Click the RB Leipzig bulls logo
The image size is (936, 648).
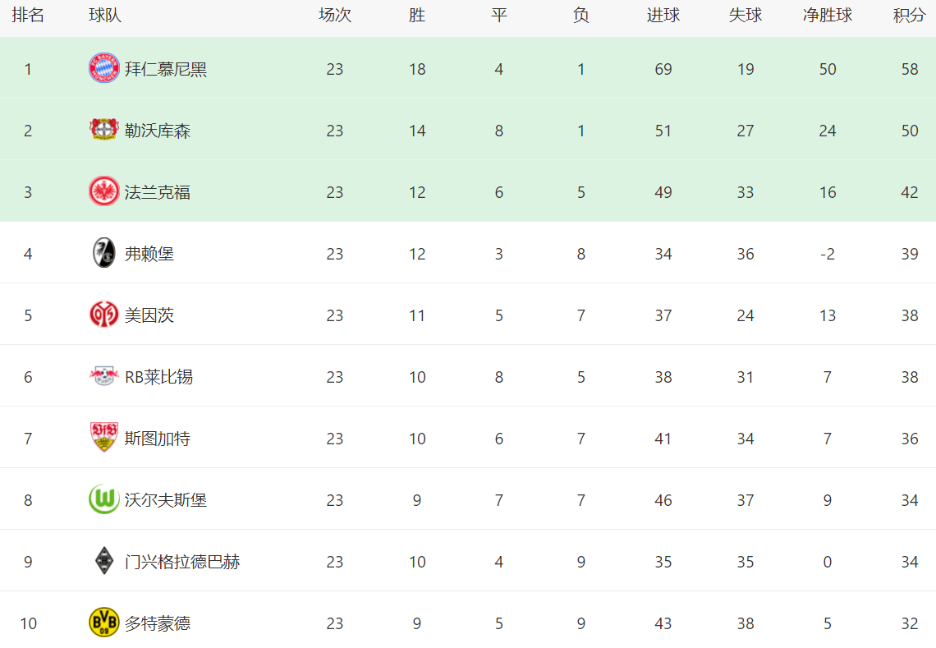tap(104, 376)
